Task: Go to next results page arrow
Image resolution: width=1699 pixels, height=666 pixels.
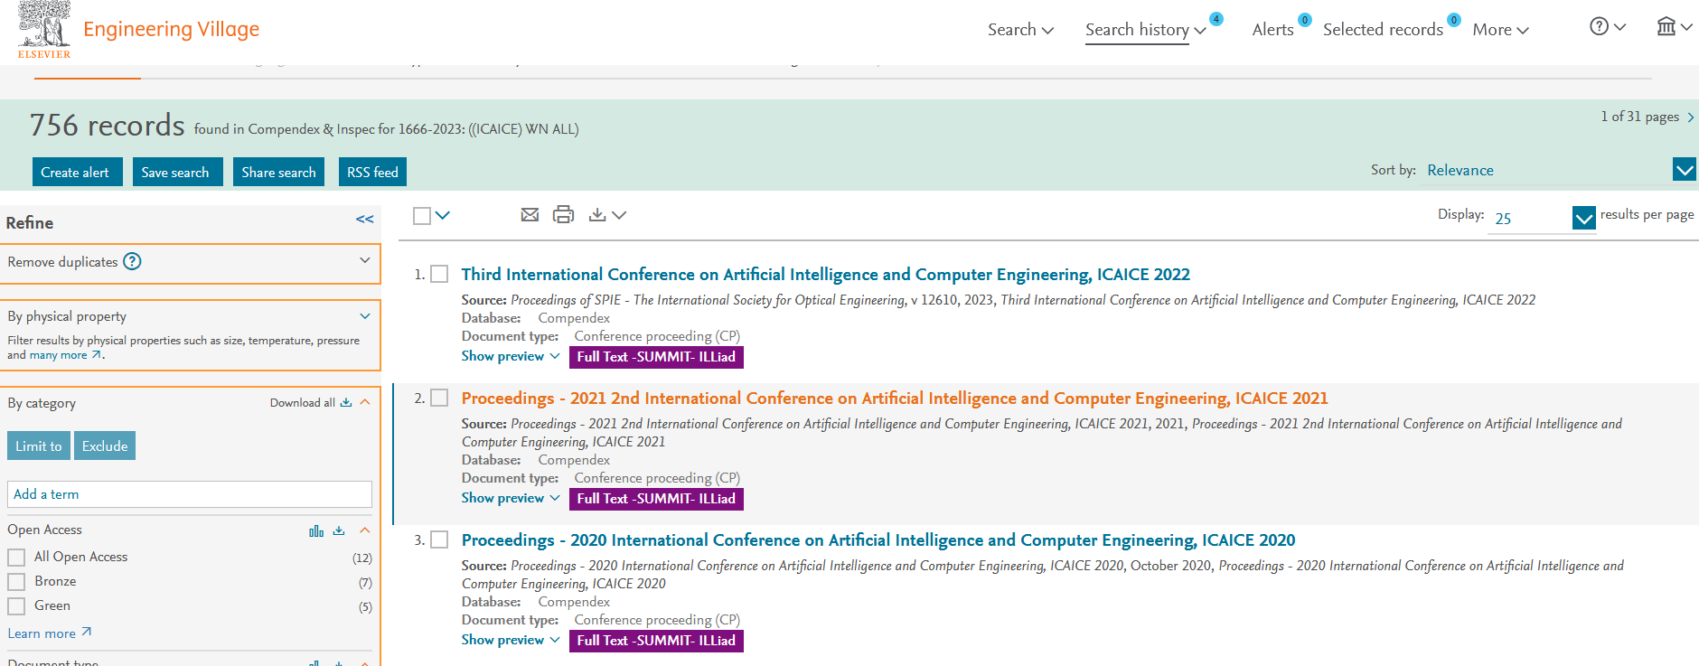Action: (x=1690, y=117)
